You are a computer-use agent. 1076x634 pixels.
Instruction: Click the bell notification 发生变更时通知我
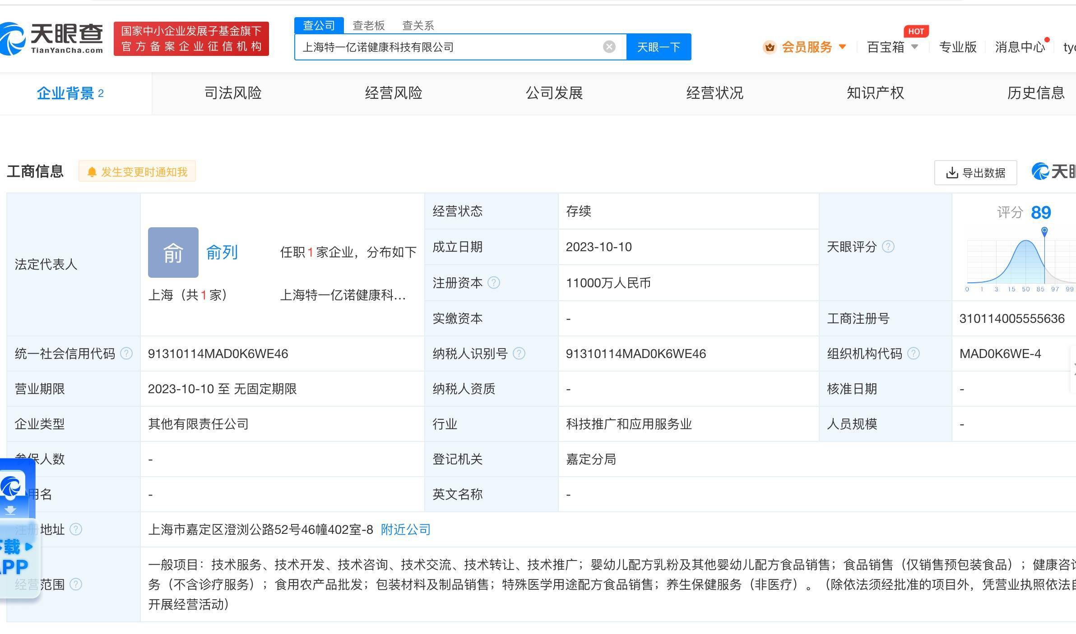[137, 172]
